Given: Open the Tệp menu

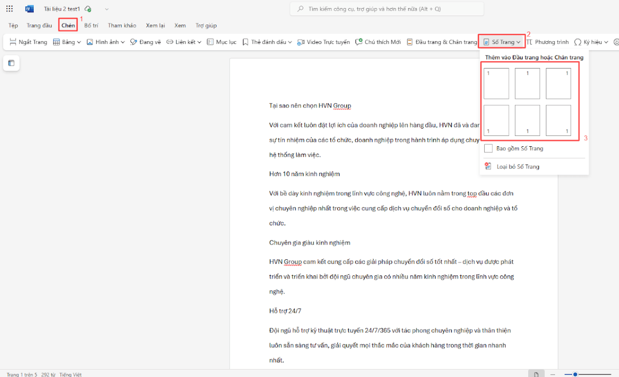Looking at the screenshot, I should point(13,25).
